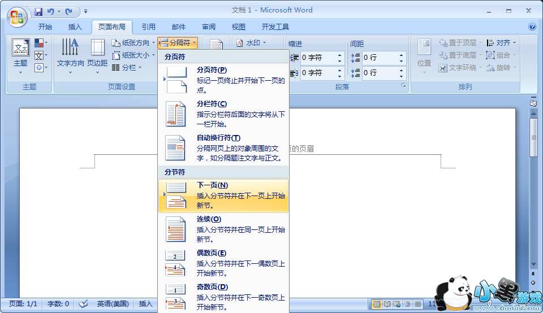Image resolution: width=543 pixels, height=313 pixels.
Task: Choose 分栏符 column break menu item
Action: coord(223,114)
